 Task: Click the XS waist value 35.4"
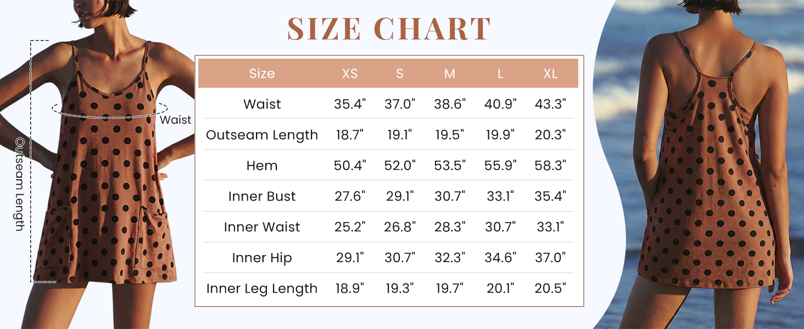click(350, 104)
